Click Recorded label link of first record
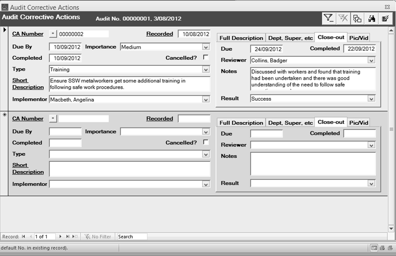 coord(159,34)
